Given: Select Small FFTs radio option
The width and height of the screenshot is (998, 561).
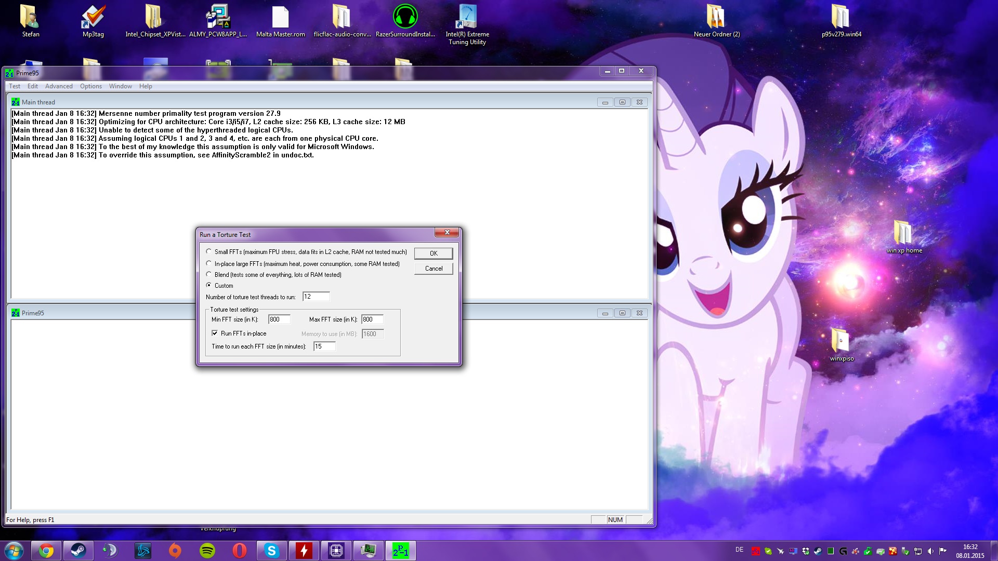Looking at the screenshot, I should (x=209, y=252).
